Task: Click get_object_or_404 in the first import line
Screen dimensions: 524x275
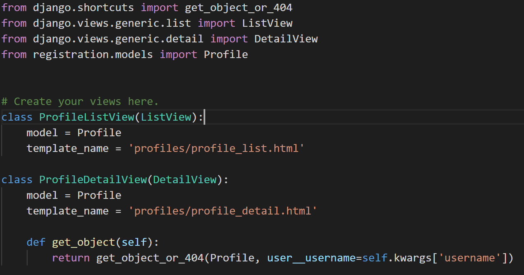Action: click(x=239, y=8)
